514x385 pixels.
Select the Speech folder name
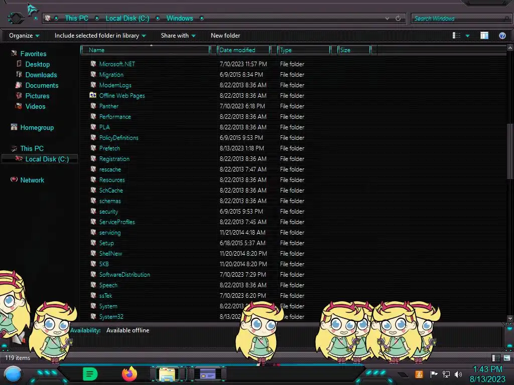(108, 285)
